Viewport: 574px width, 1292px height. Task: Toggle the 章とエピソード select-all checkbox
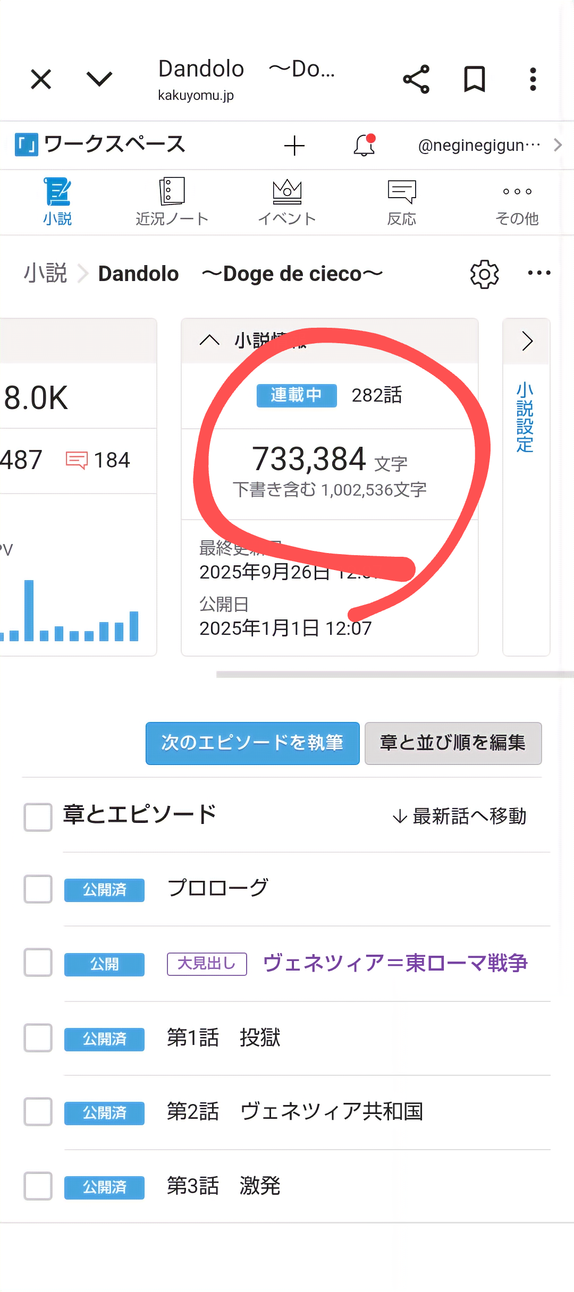[38, 817]
